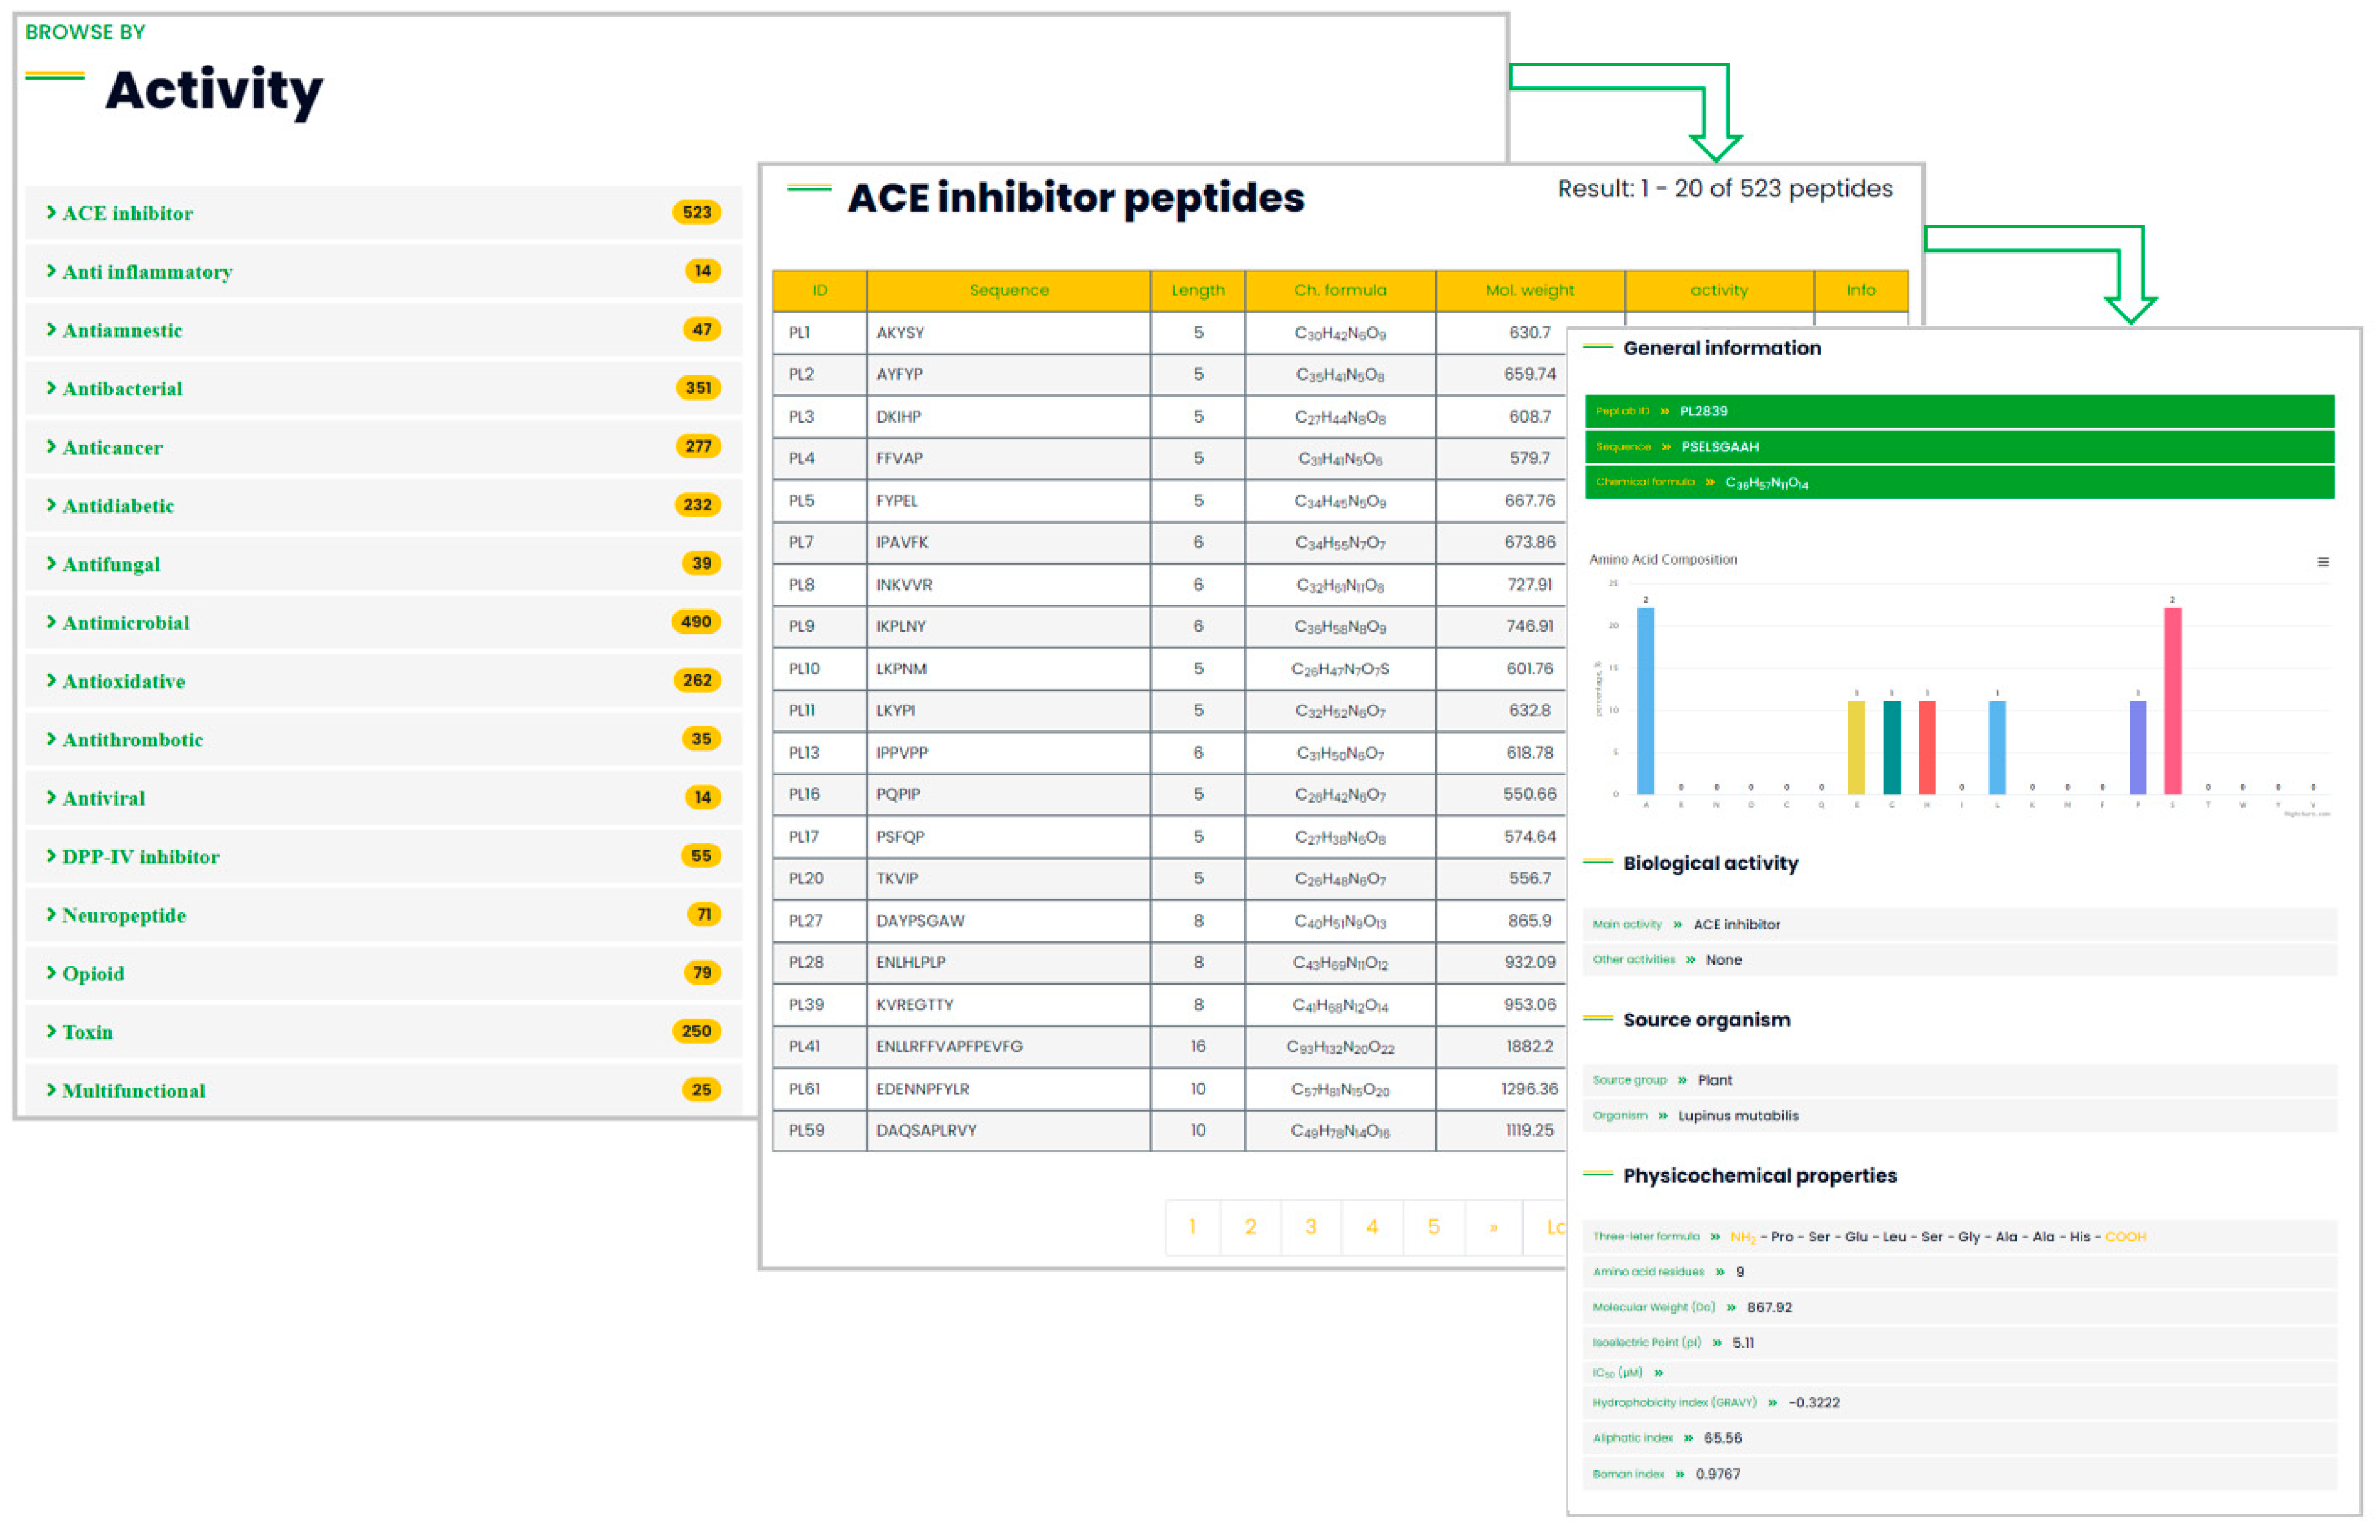Click the 523 count badge for ACE inhibitor

[696, 212]
